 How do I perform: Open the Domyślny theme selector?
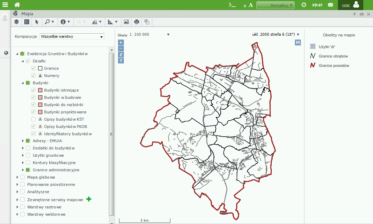click(275, 5)
